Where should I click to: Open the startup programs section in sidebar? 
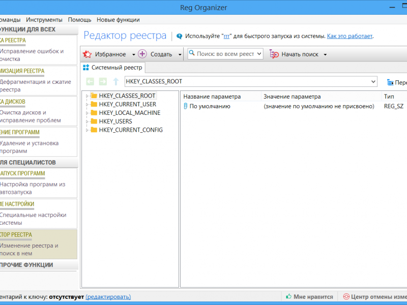(39, 183)
